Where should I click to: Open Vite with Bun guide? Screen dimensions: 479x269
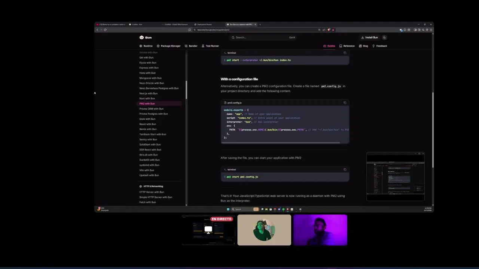point(147,170)
